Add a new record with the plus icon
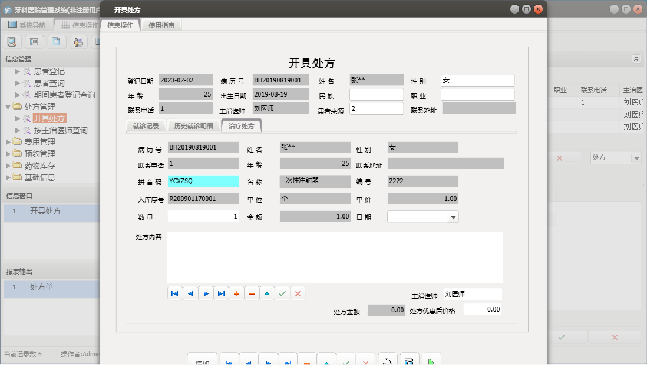Screen dimensions: 647x377 [236, 293]
